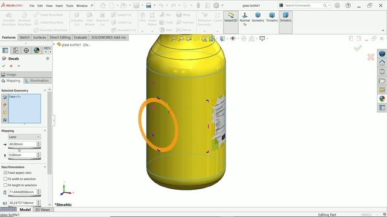
Task: Open the 3D Views bottom tab
Action: pyautogui.click(x=42, y=210)
